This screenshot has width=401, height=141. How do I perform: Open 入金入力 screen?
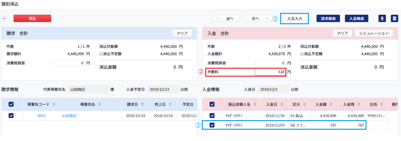(x=295, y=18)
